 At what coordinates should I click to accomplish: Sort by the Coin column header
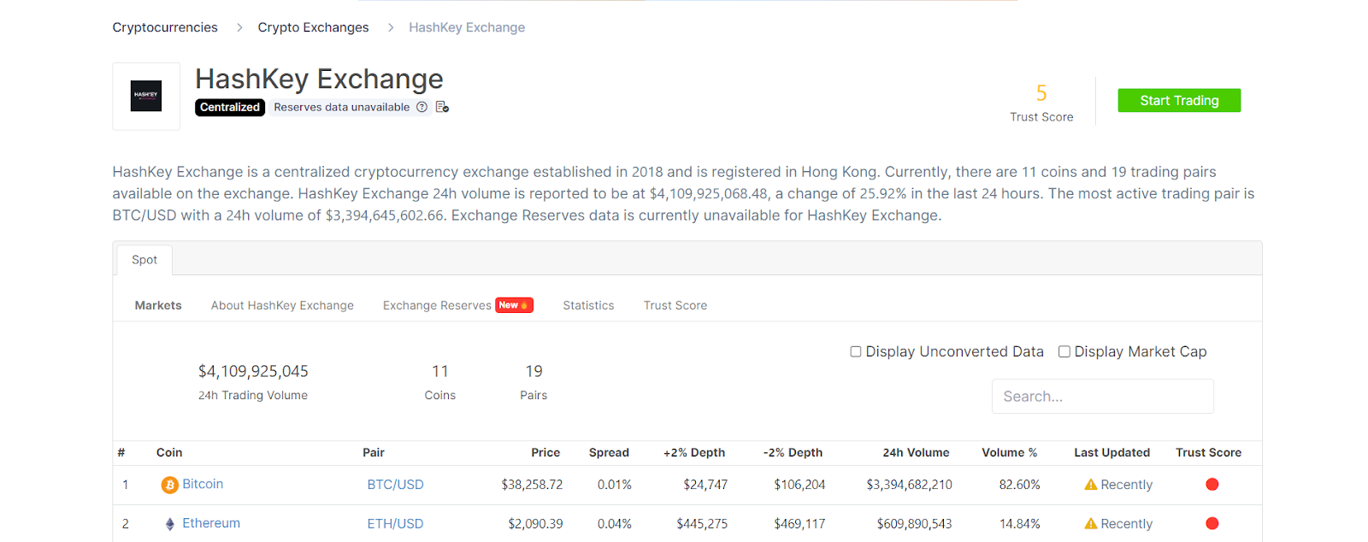pyautogui.click(x=169, y=453)
